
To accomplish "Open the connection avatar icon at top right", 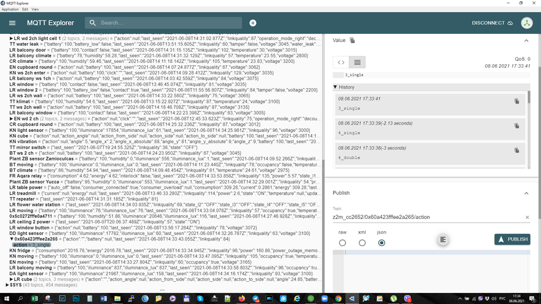I will [x=526, y=23].
